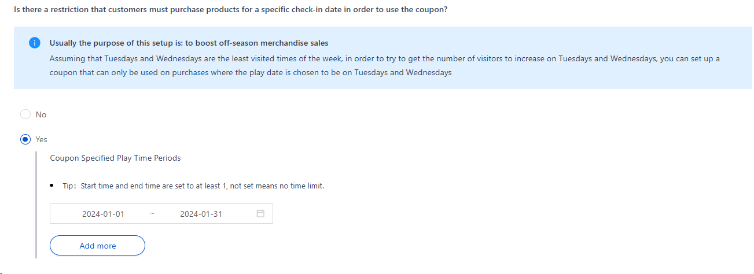
Task: Click the paragraph beginning "Assuming that Tuesdays"
Action: coord(384,59)
